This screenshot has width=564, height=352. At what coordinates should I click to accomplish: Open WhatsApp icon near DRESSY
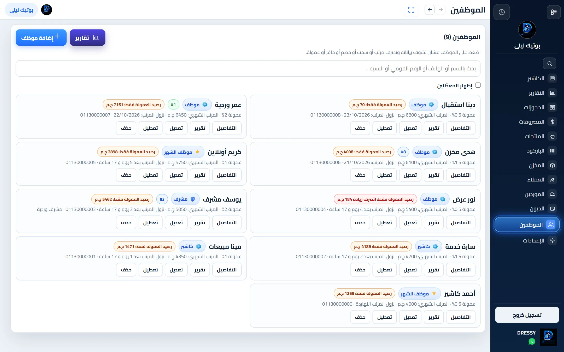point(532,341)
